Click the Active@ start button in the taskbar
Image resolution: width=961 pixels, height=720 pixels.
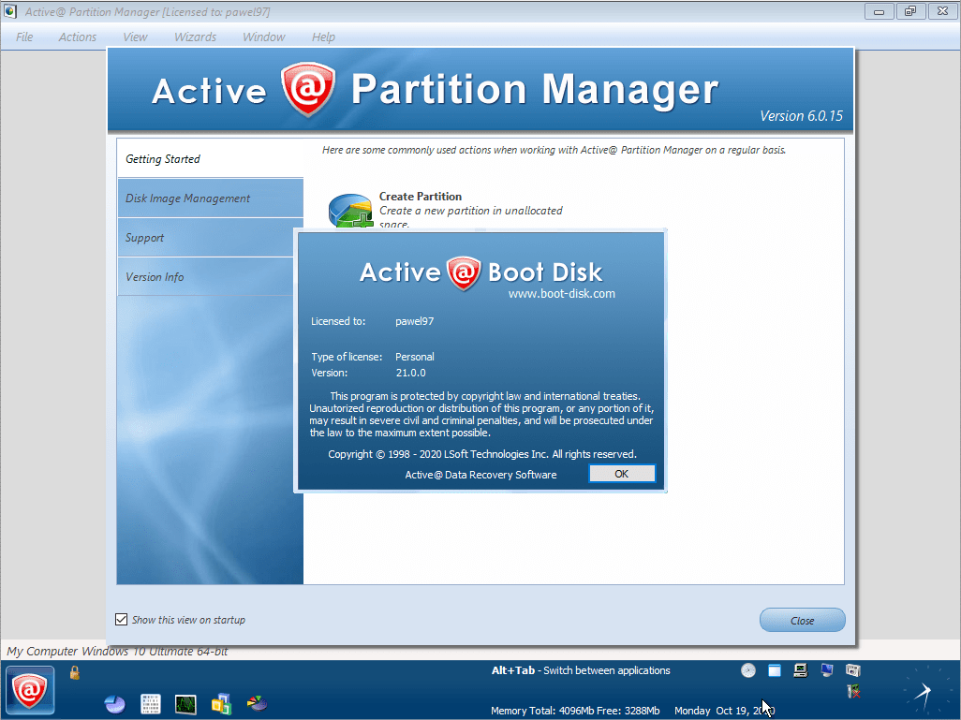point(30,691)
